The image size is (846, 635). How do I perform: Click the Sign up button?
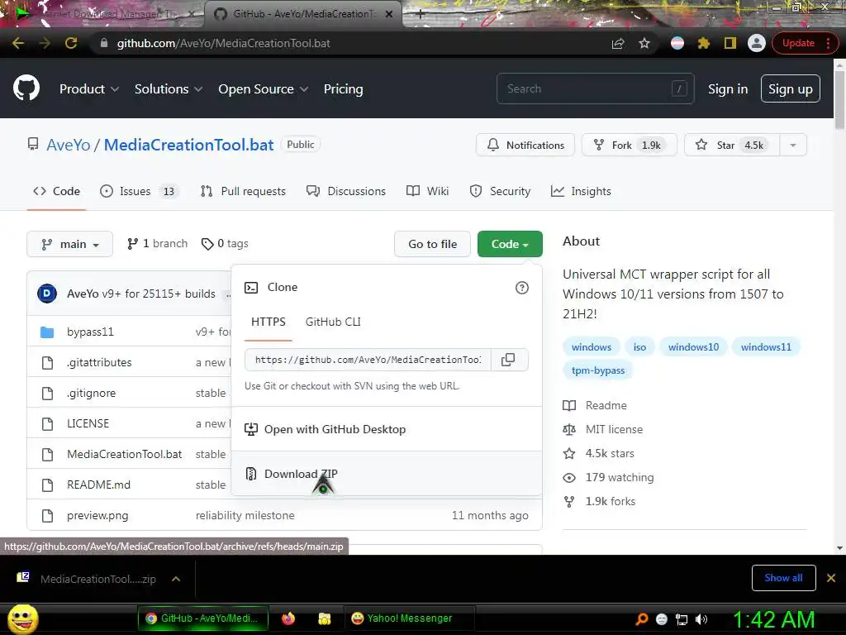[x=791, y=89]
